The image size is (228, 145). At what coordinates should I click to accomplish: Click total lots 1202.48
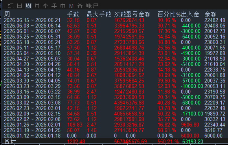(76, 141)
